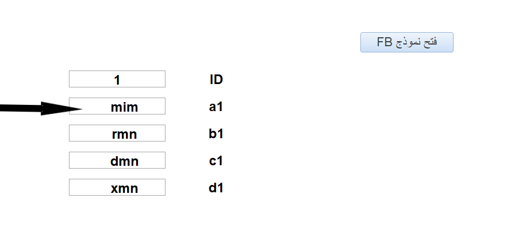Click the c1 label
This screenshot has width=514, height=247.
click(216, 161)
